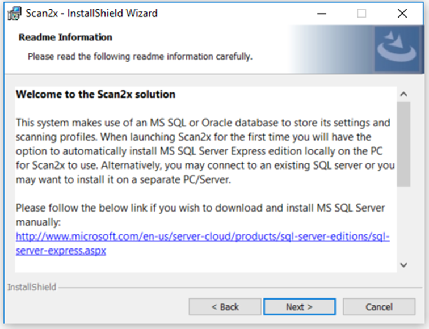Click the 'Please read the following readme' subtitle
This screenshot has width=429, height=329.
click(140, 57)
